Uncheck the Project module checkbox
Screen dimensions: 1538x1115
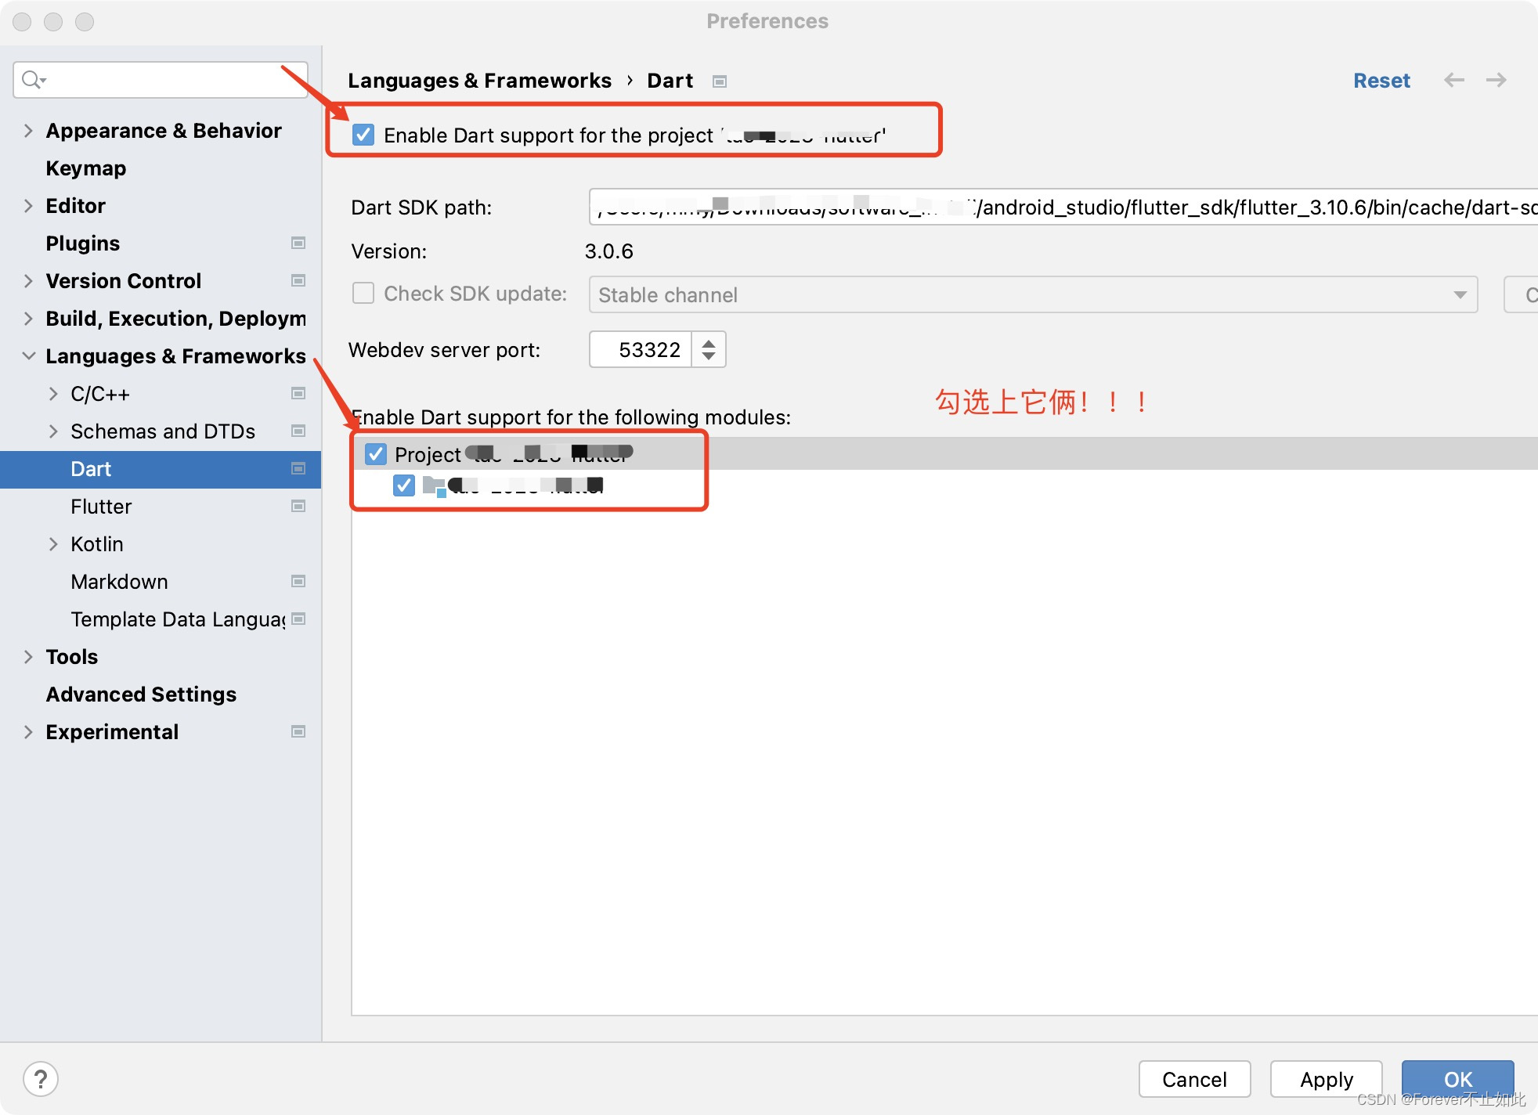(376, 454)
